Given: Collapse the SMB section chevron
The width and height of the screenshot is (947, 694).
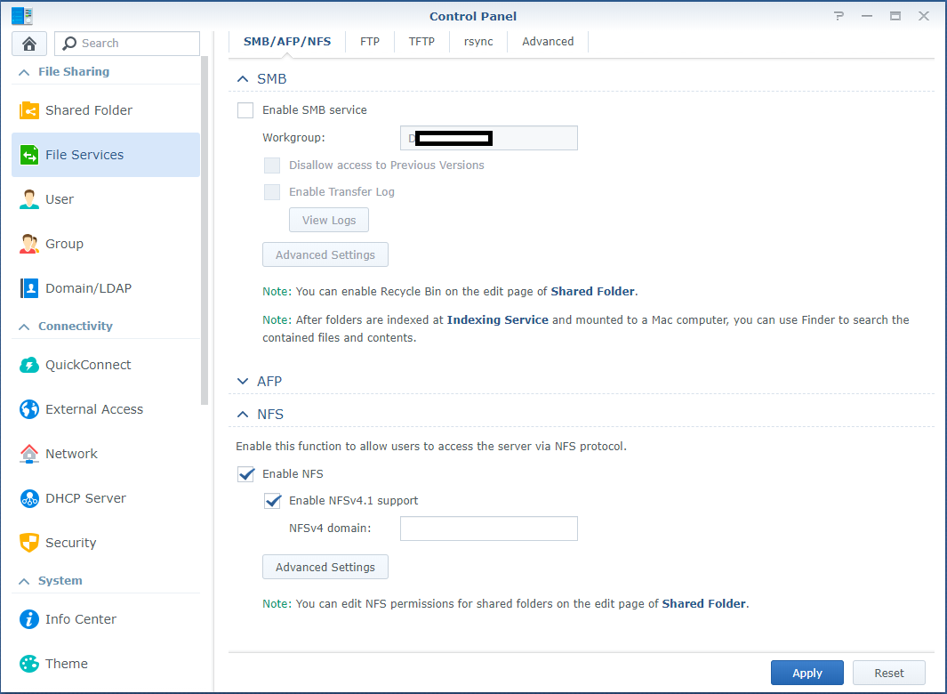Looking at the screenshot, I should pyautogui.click(x=243, y=79).
